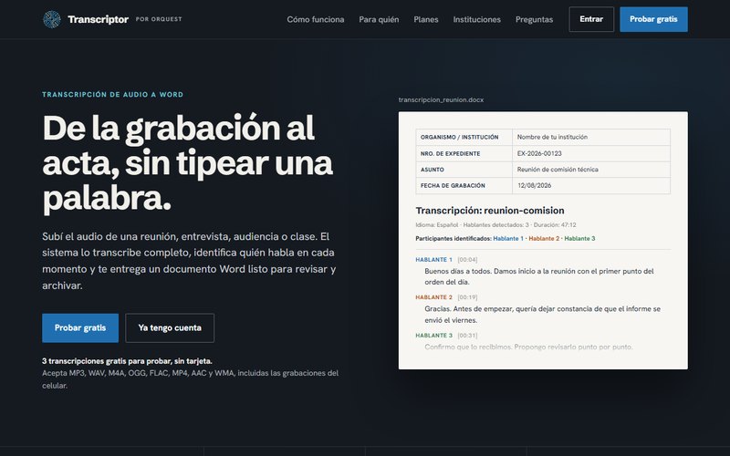Click transcripcion_reunion.docx file name
Image resolution: width=730 pixels, height=456 pixels.
pos(441,99)
